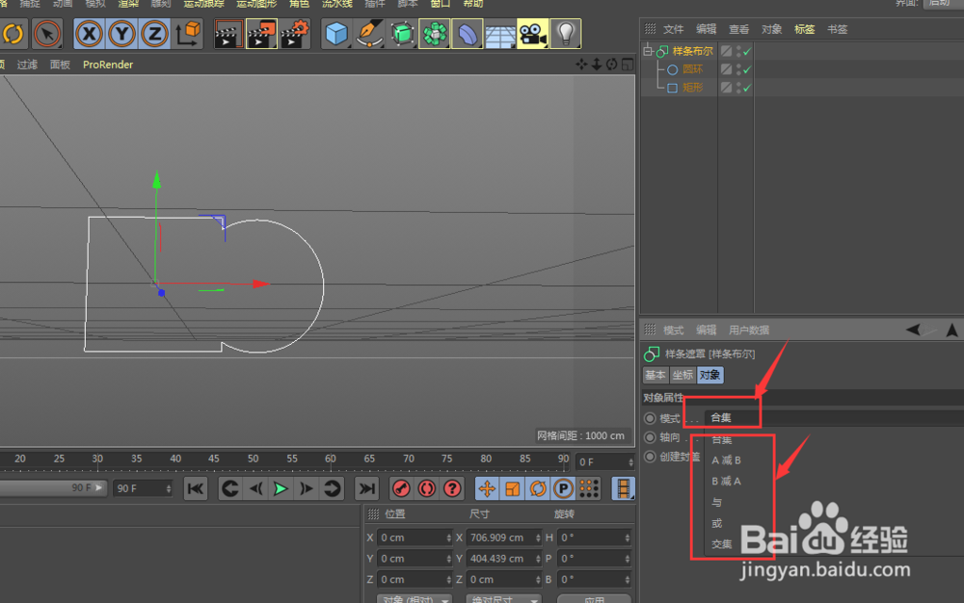
Task: Click the blue bend deformer icon
Action: pos(468,35)
